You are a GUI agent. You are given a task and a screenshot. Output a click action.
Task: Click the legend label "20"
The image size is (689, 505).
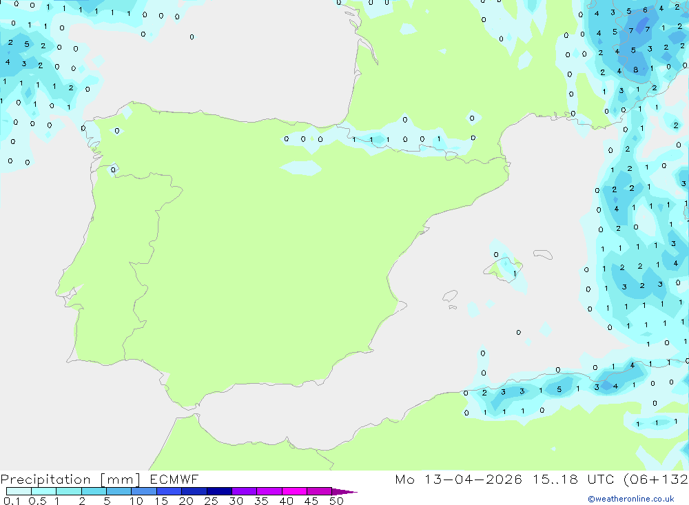(186, 501)
